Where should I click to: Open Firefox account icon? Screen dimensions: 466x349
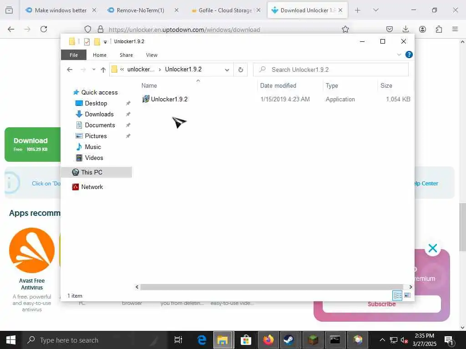tap(422, 29)
